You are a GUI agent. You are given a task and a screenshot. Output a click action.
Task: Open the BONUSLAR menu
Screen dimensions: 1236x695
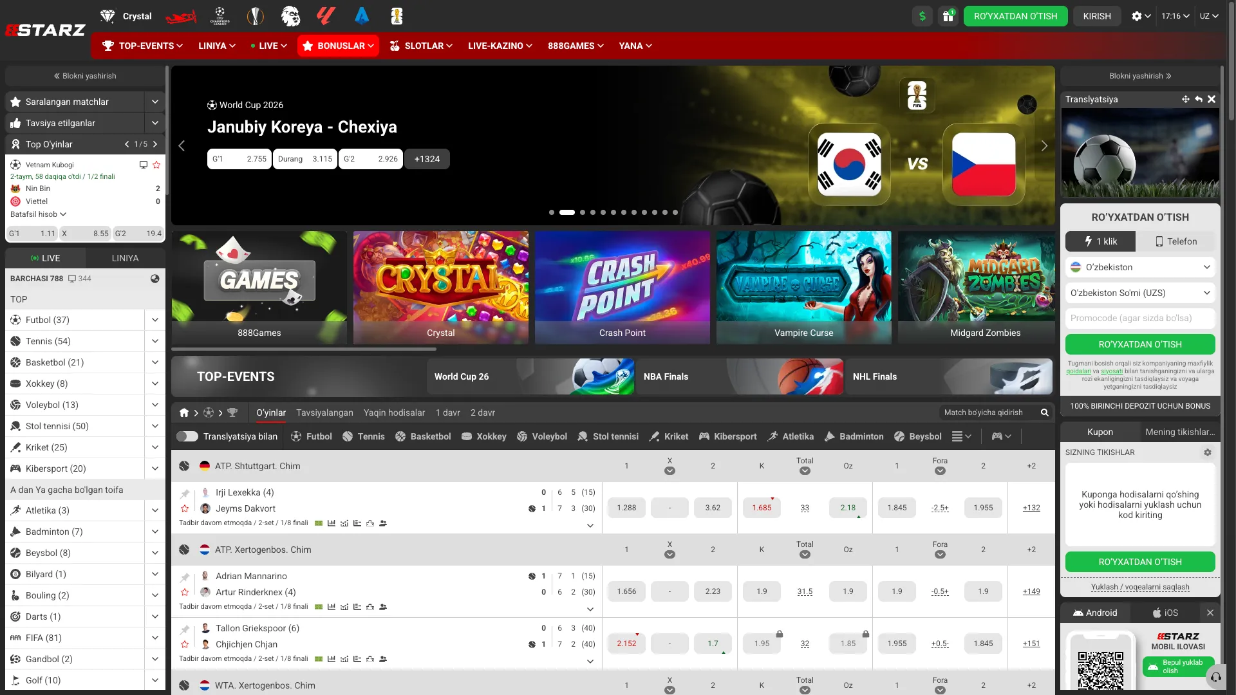pyautogui.click(x=338, y=46)
